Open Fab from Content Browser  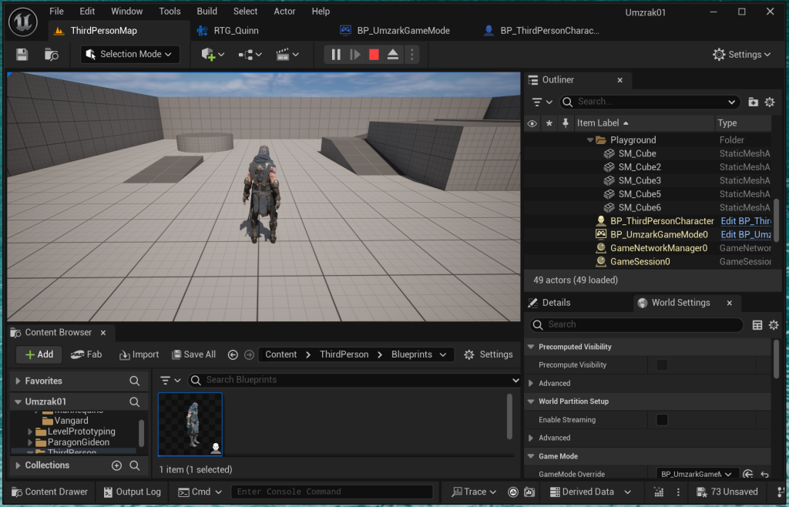point(86,354)
